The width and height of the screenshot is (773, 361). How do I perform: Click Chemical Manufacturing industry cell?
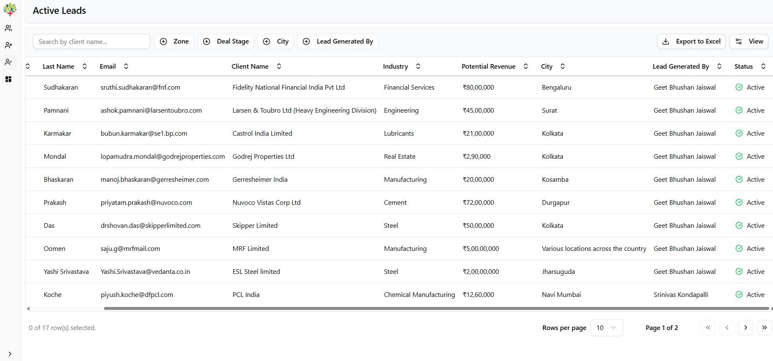pyautogui.click(x=419, y=294)
